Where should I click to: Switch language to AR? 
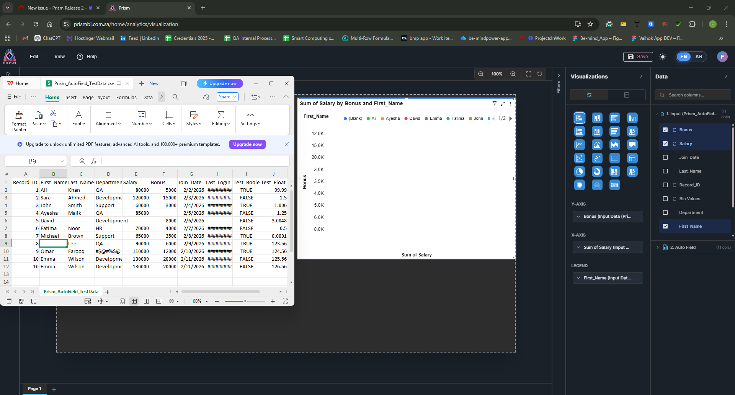[699, 57]
